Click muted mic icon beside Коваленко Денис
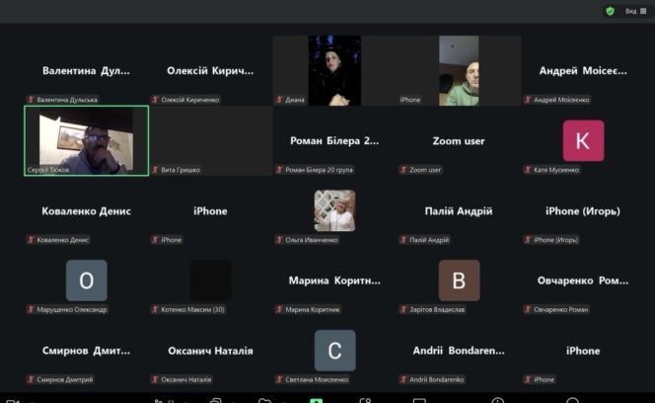 click(x=32, y=239)
